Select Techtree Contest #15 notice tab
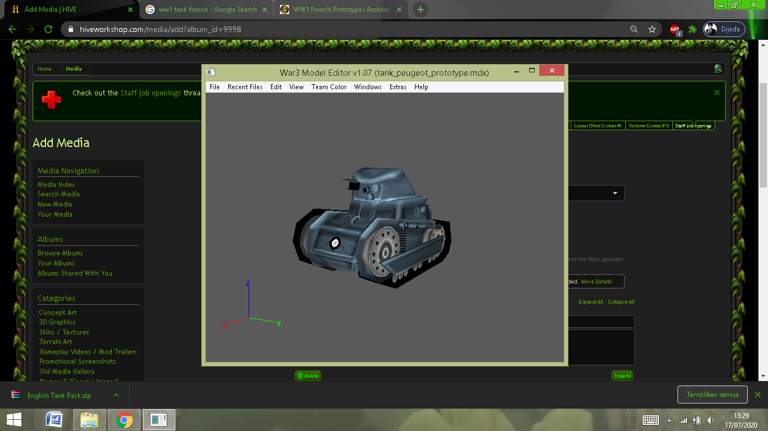 pyautogui.click(x=649, y=126)
